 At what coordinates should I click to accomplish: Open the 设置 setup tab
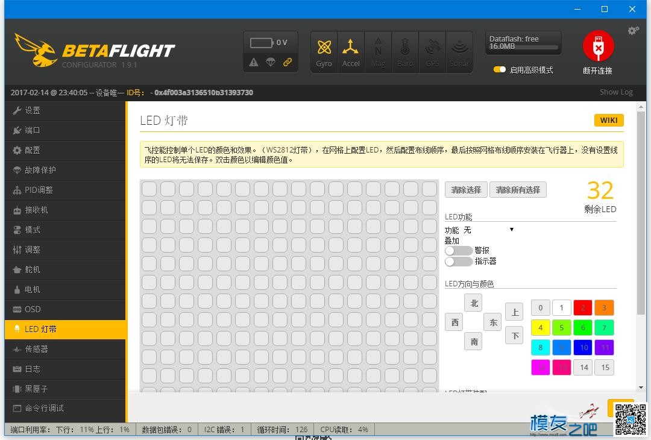65,110
